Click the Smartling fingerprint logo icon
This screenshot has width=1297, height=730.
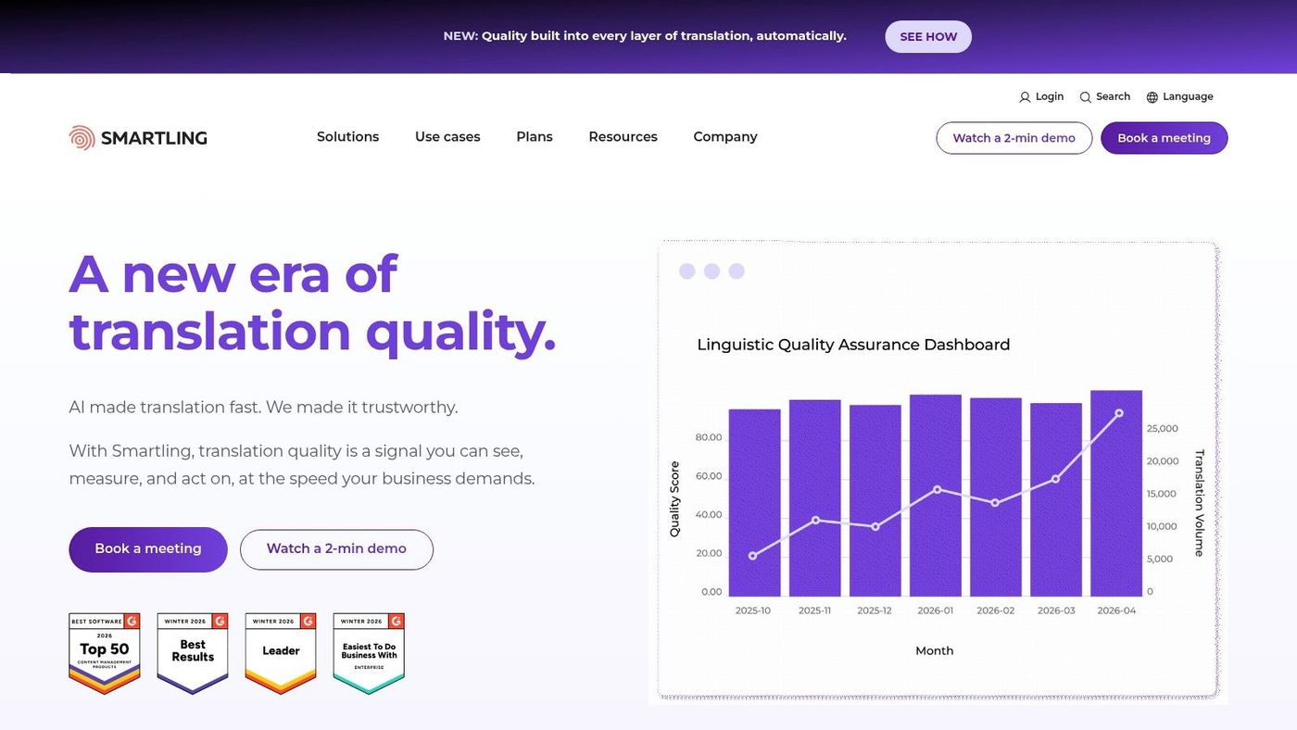coord(82,138)
